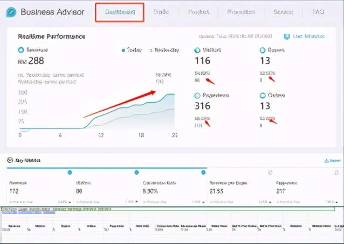Screen dimensions: 344x244
Task: Open the Live Monitor link
Action: click(x=308, y=37)
